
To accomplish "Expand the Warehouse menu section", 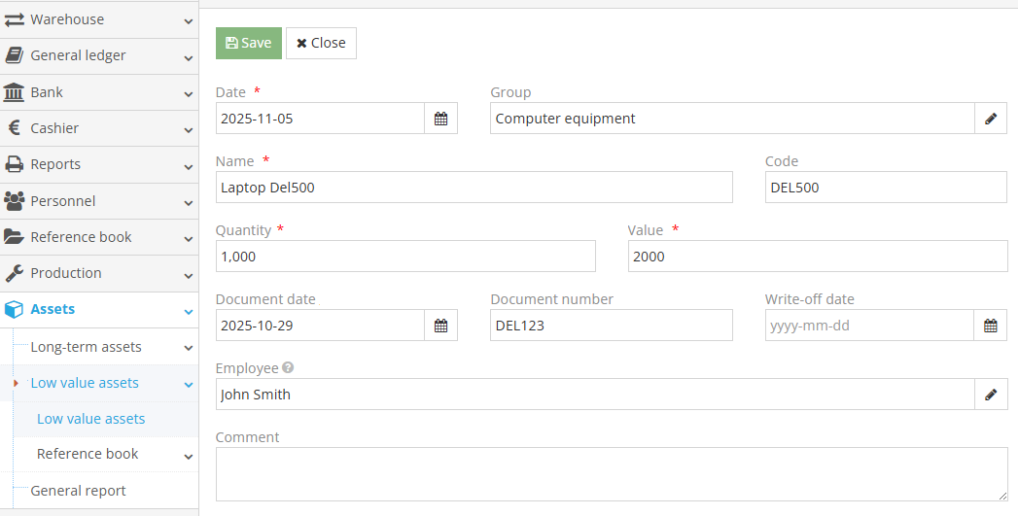I will coord(188,20).
